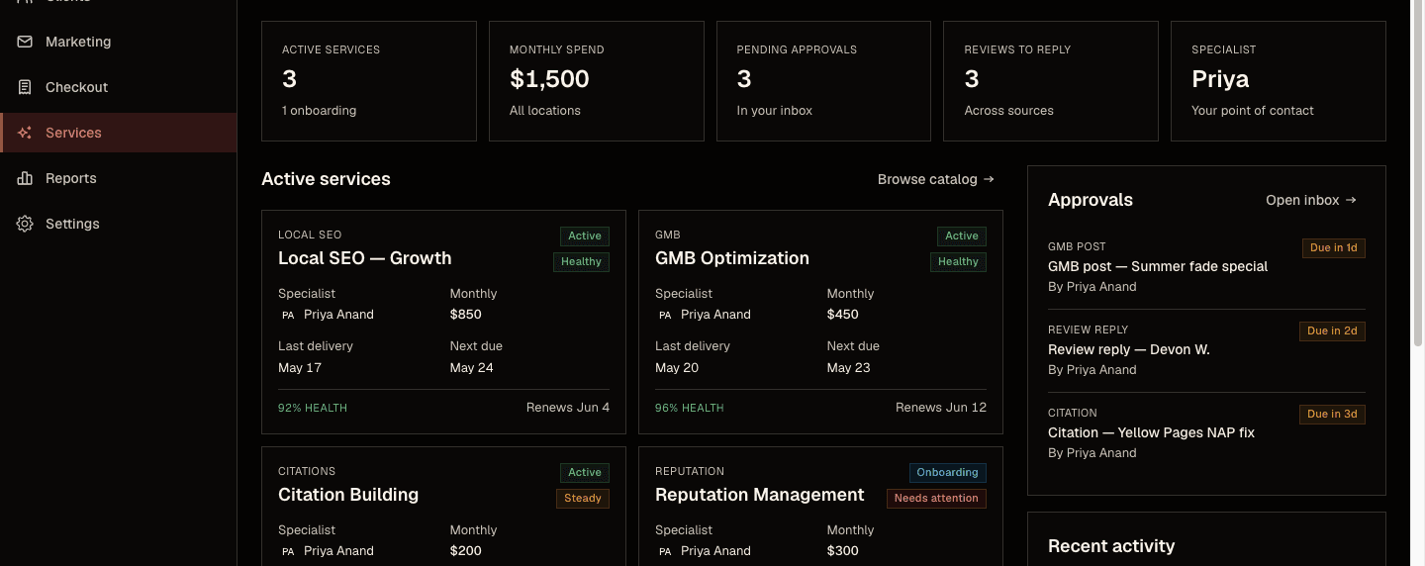Open the GMB Optimization service title
This screenshot has width=1425, height=566.
[x=732, y=258]
